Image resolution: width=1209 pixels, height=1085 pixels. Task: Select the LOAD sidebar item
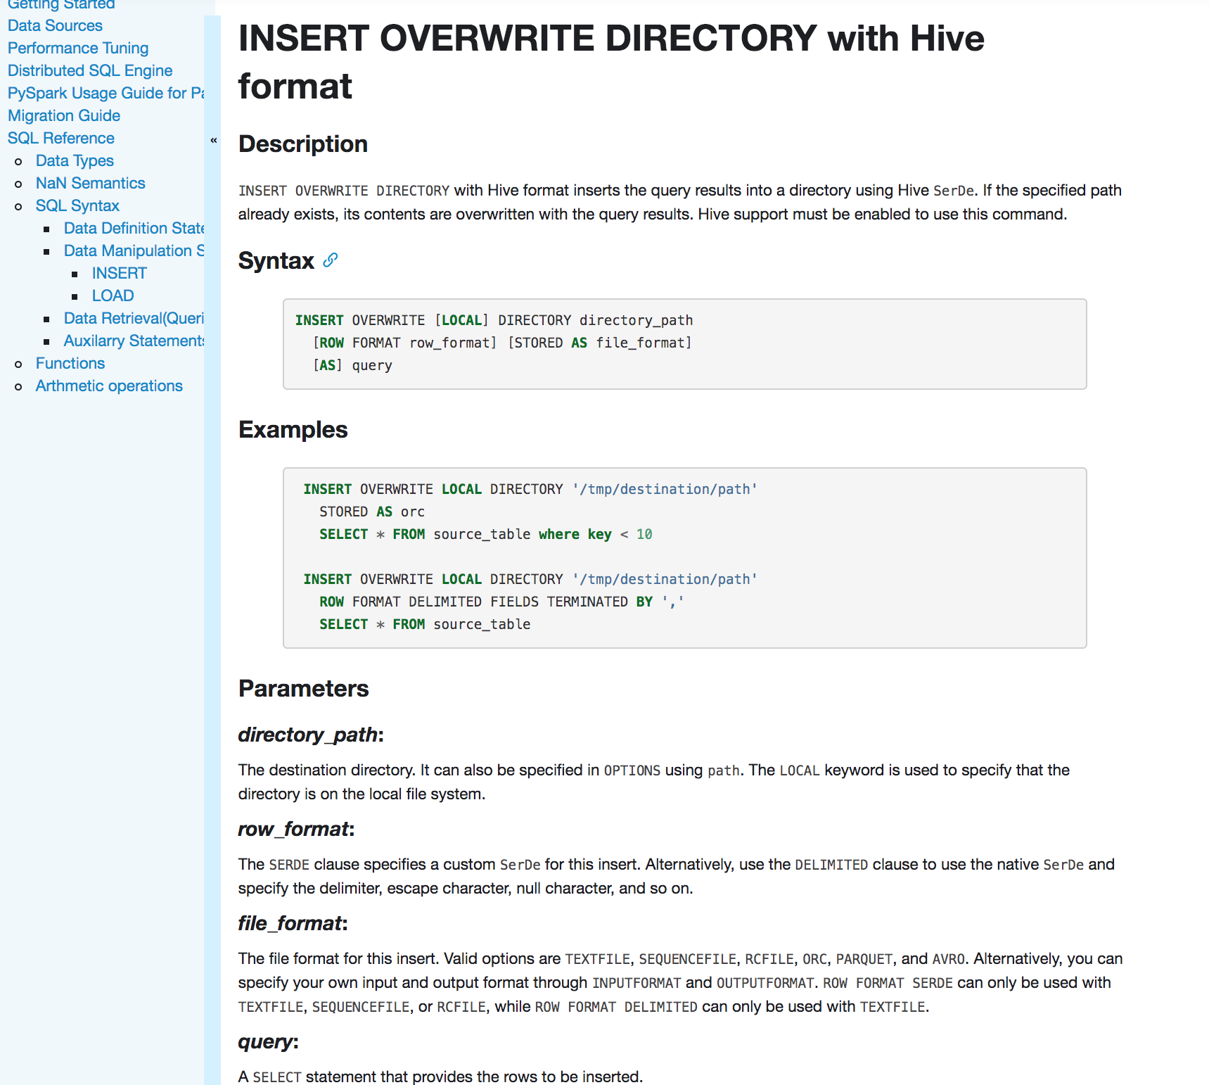point(113,296)
